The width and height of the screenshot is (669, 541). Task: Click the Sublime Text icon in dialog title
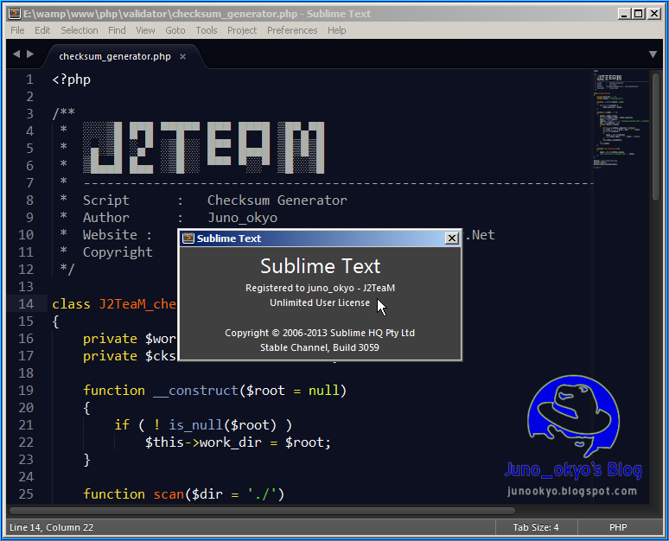tap(188, 238)
